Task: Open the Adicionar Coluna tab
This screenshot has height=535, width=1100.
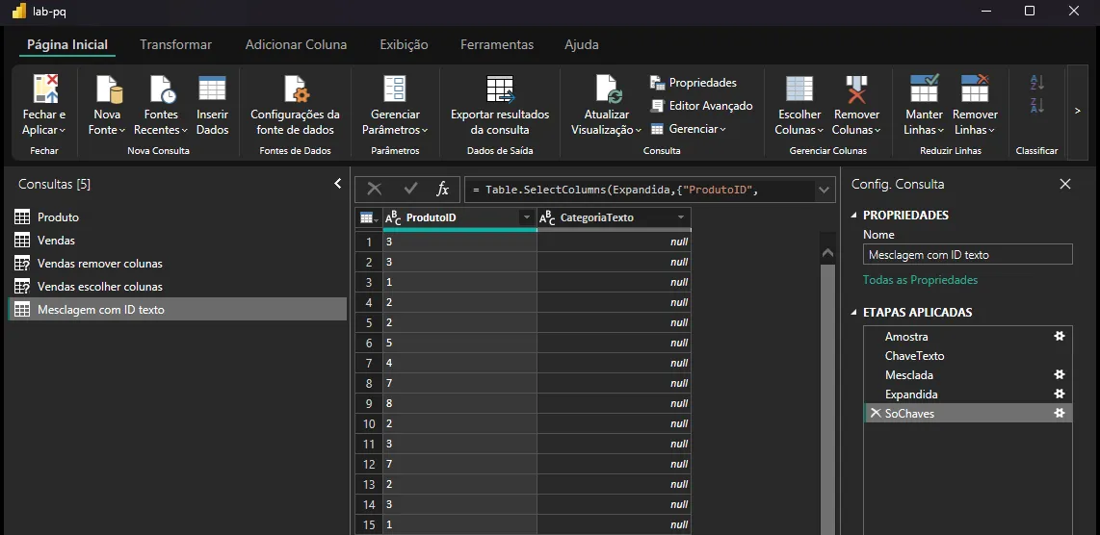Action: [x=296, y=45]
